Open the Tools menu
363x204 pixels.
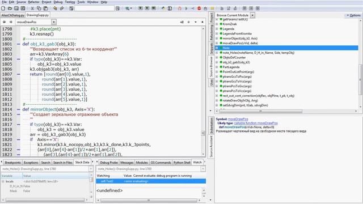81,2
